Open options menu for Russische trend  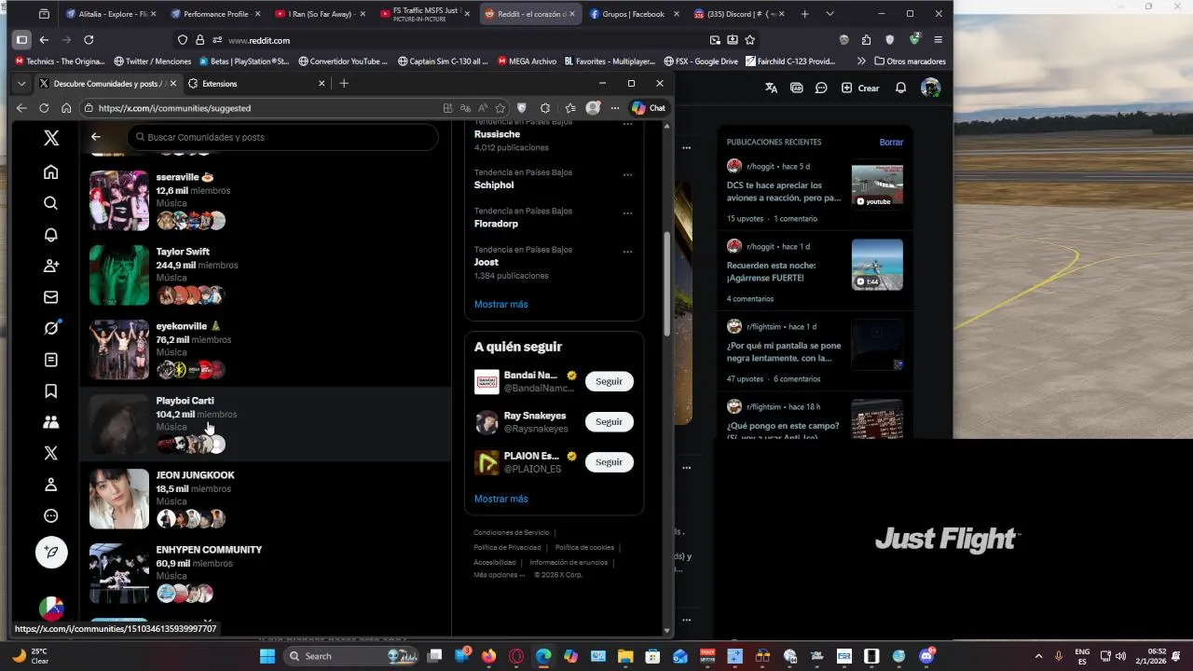[x=627, y=124]
